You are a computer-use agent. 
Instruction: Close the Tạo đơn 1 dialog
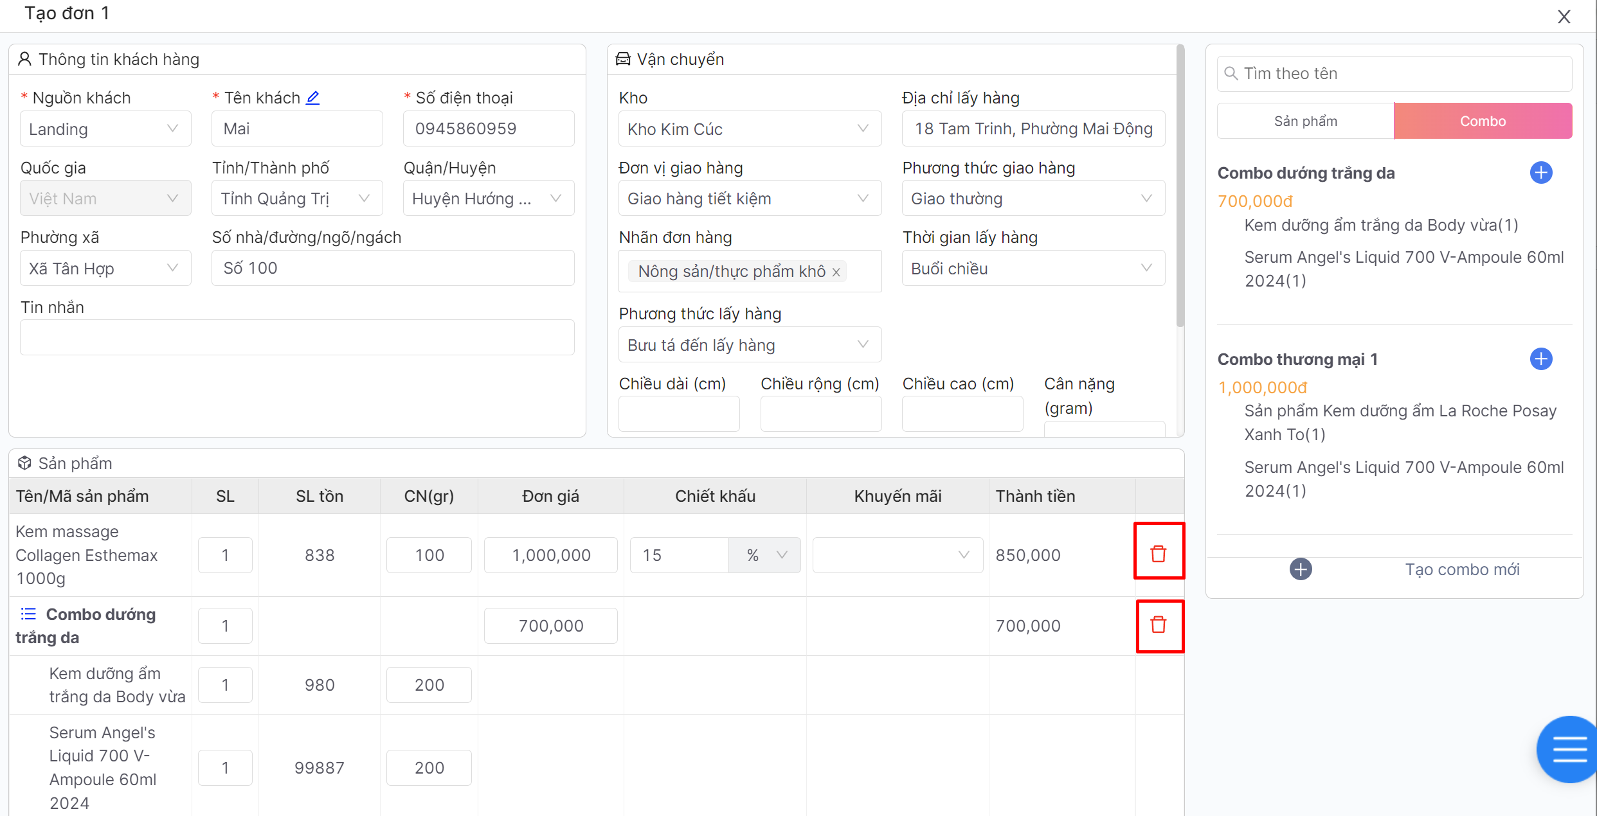pos(1564,17)
